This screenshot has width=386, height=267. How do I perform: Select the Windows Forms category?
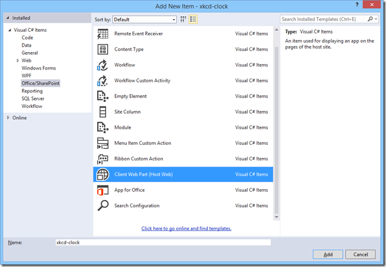[x=40, y=68]
